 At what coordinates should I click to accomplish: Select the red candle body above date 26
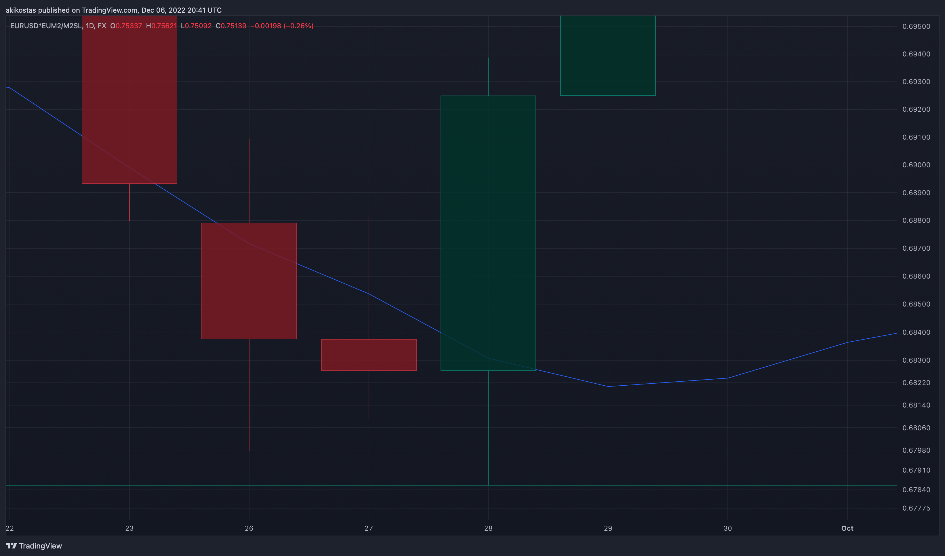(249, 281)
